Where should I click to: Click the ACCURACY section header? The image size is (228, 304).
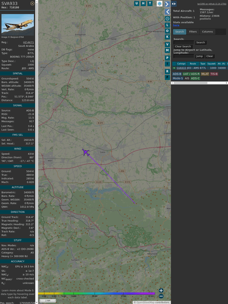tap(18, 261)
